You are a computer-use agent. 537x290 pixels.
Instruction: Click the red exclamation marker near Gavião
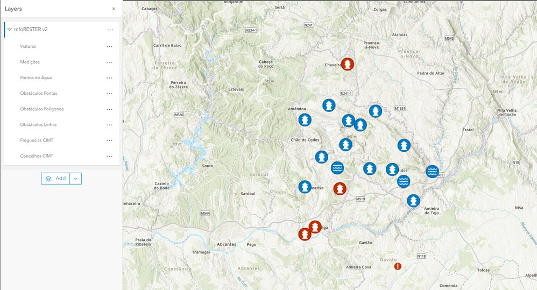pyautogui.click(x=398, y=266)
